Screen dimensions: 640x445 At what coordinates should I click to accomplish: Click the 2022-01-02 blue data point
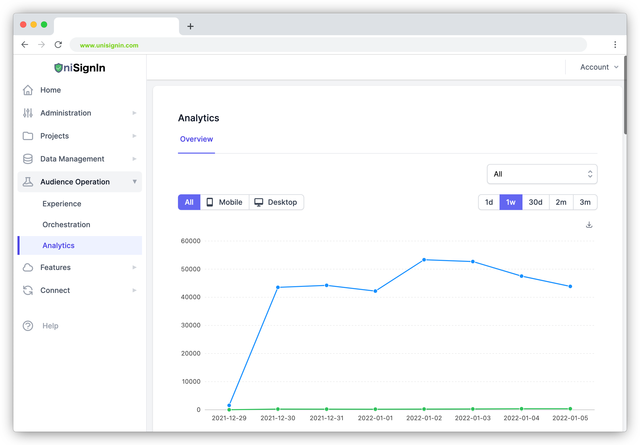click(x=424, y=260)
